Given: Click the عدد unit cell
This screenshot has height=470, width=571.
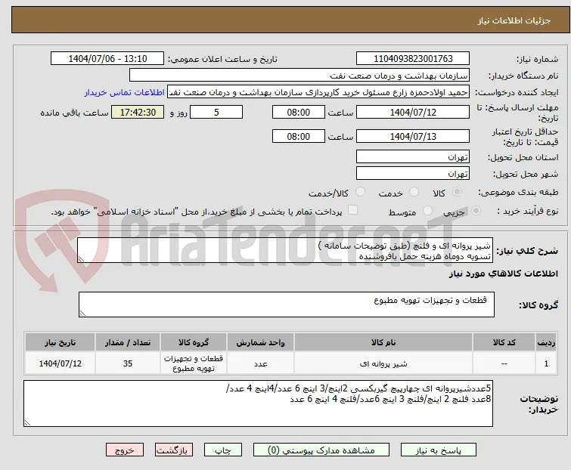Looking at the screenshot, I should tap(260, 363).
